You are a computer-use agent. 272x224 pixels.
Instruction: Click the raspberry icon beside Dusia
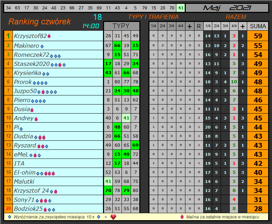click(x=32, y=110)
